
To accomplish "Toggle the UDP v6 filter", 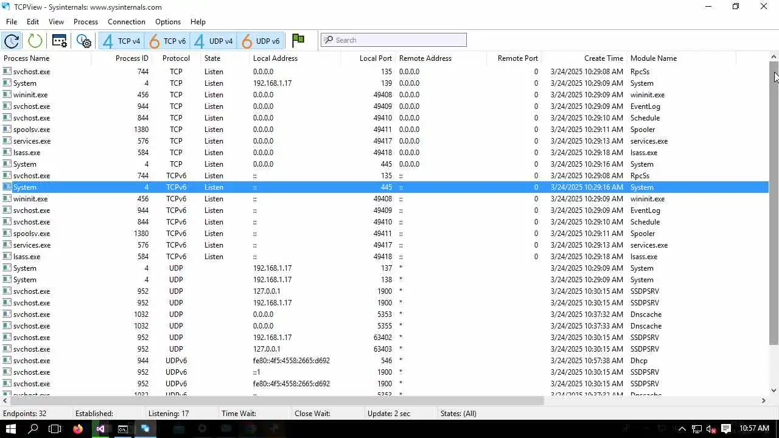I will pyautogui.click(x=260, y=41).
